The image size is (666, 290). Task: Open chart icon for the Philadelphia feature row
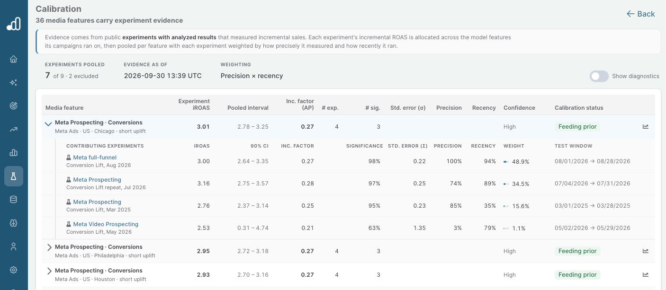click(645, 251)
